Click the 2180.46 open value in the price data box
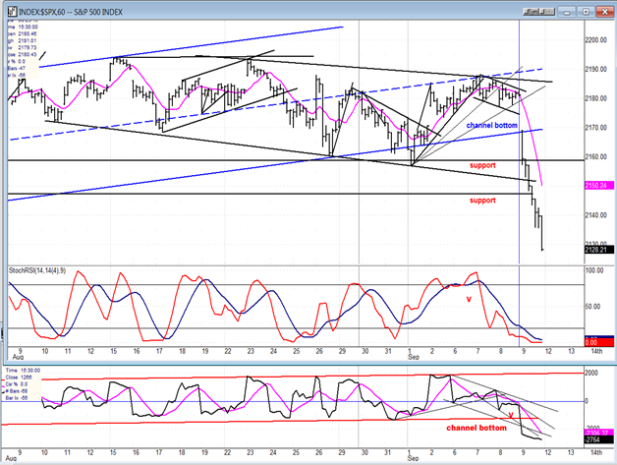The width and height of the screenshot is (617, 465). click(27, 33)
